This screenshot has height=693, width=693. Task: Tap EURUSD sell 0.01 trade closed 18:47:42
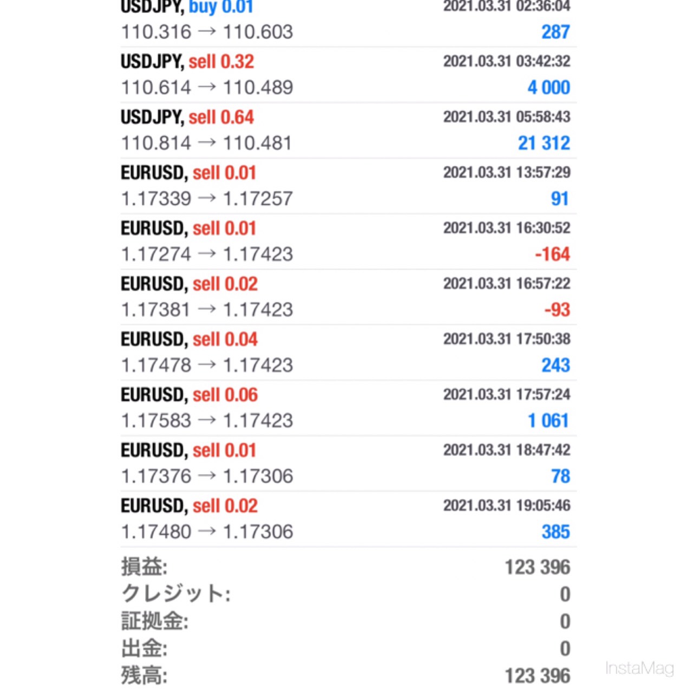[346, 463]
